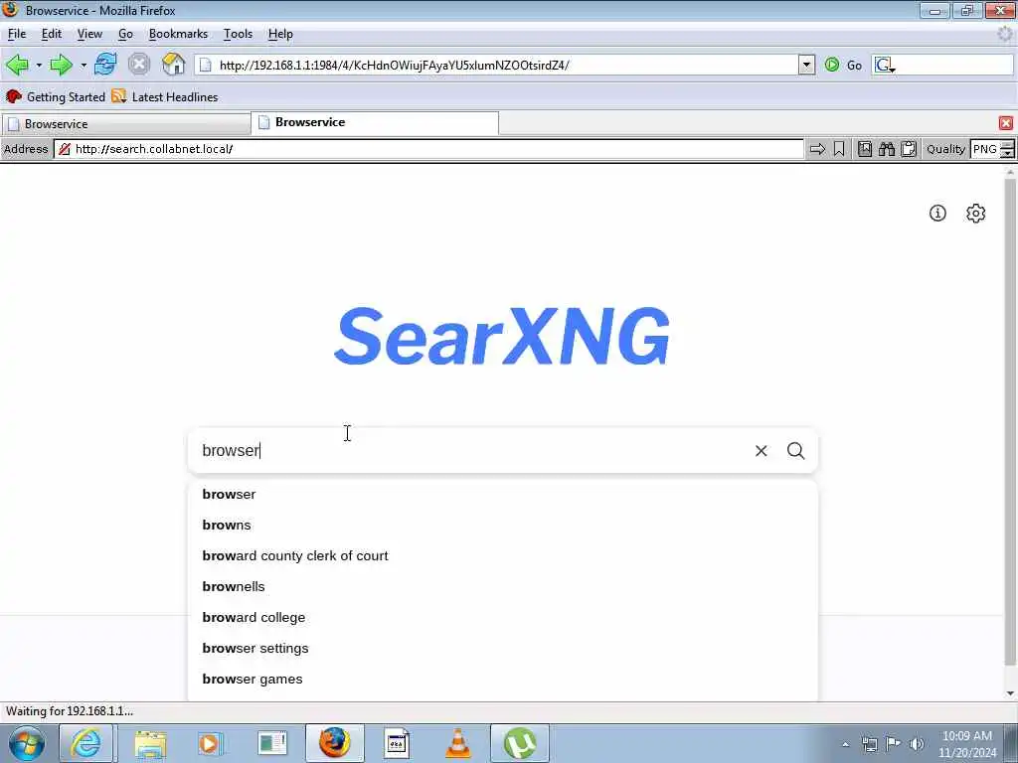This screenshot has width=1018, height=763.
Task: Click the network tray icon
Action: pos(869,744)
